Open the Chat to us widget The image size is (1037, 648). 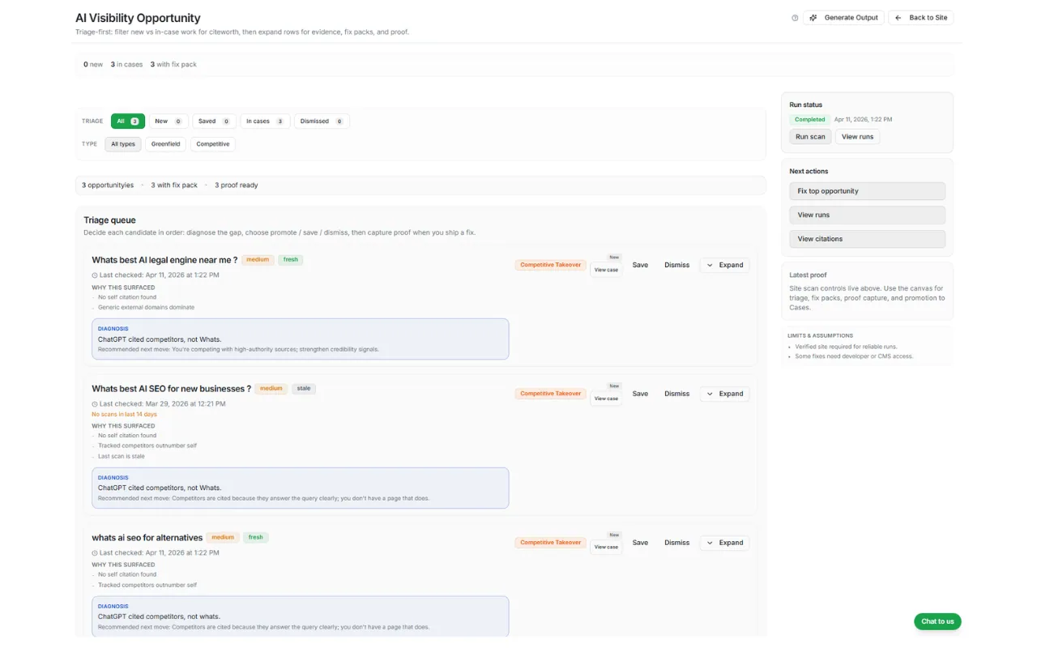click(x=937, y=621)
